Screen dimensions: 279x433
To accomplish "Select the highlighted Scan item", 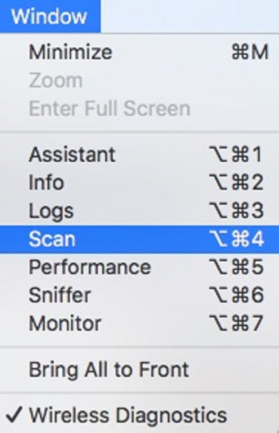I will coord(52,239).
